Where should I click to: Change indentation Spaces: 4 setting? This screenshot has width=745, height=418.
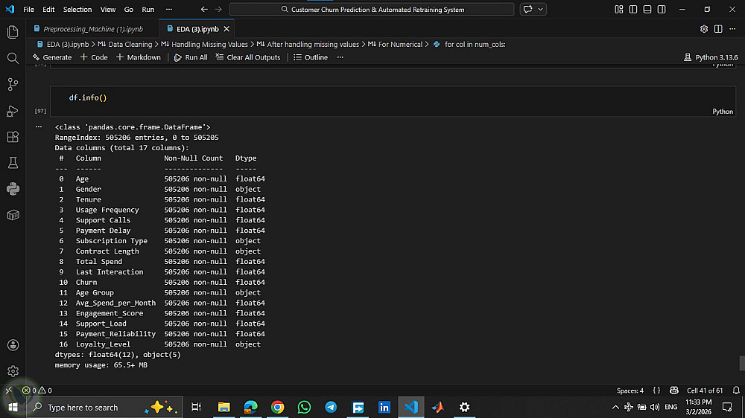click(x=630, y=390)
